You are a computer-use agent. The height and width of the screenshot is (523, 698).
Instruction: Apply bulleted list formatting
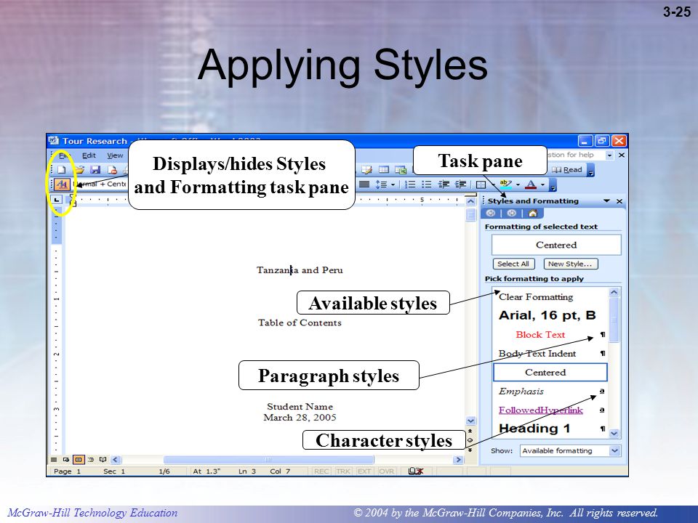[x=427, y=184]
